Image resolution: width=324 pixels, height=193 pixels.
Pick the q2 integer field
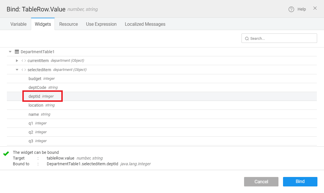[31, 132]
